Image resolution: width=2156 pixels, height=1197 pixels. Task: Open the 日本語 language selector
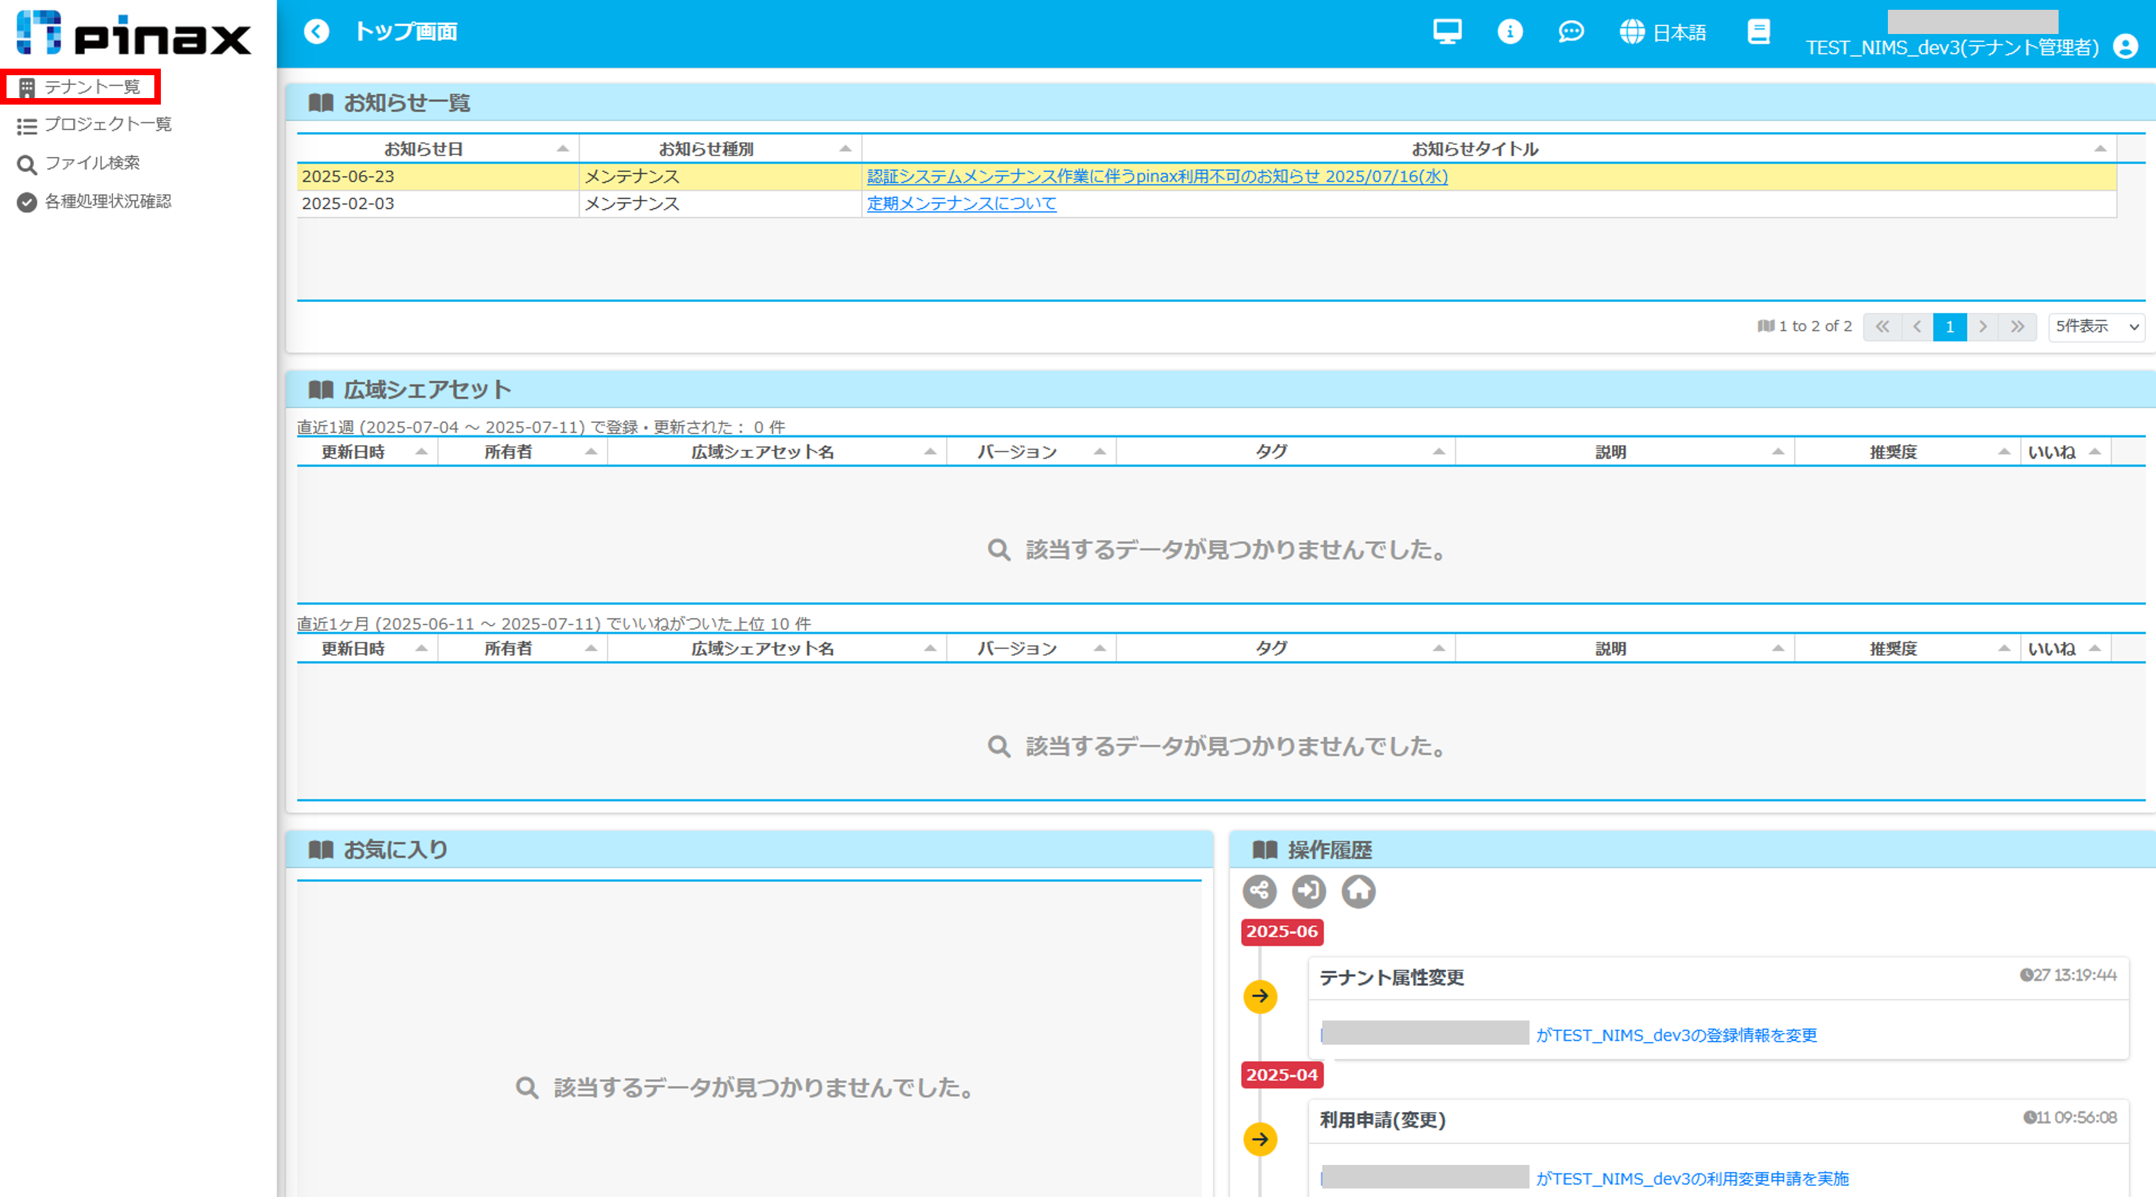point(1664,33)
